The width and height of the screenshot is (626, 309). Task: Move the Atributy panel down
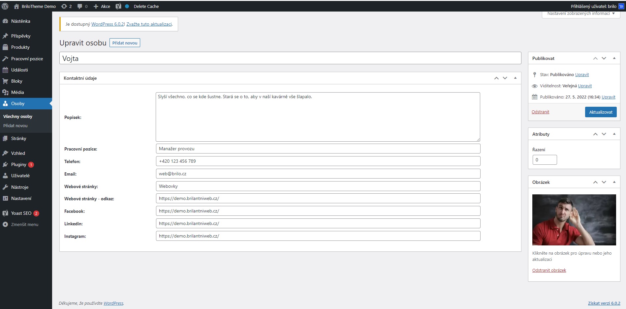(604, 134)
